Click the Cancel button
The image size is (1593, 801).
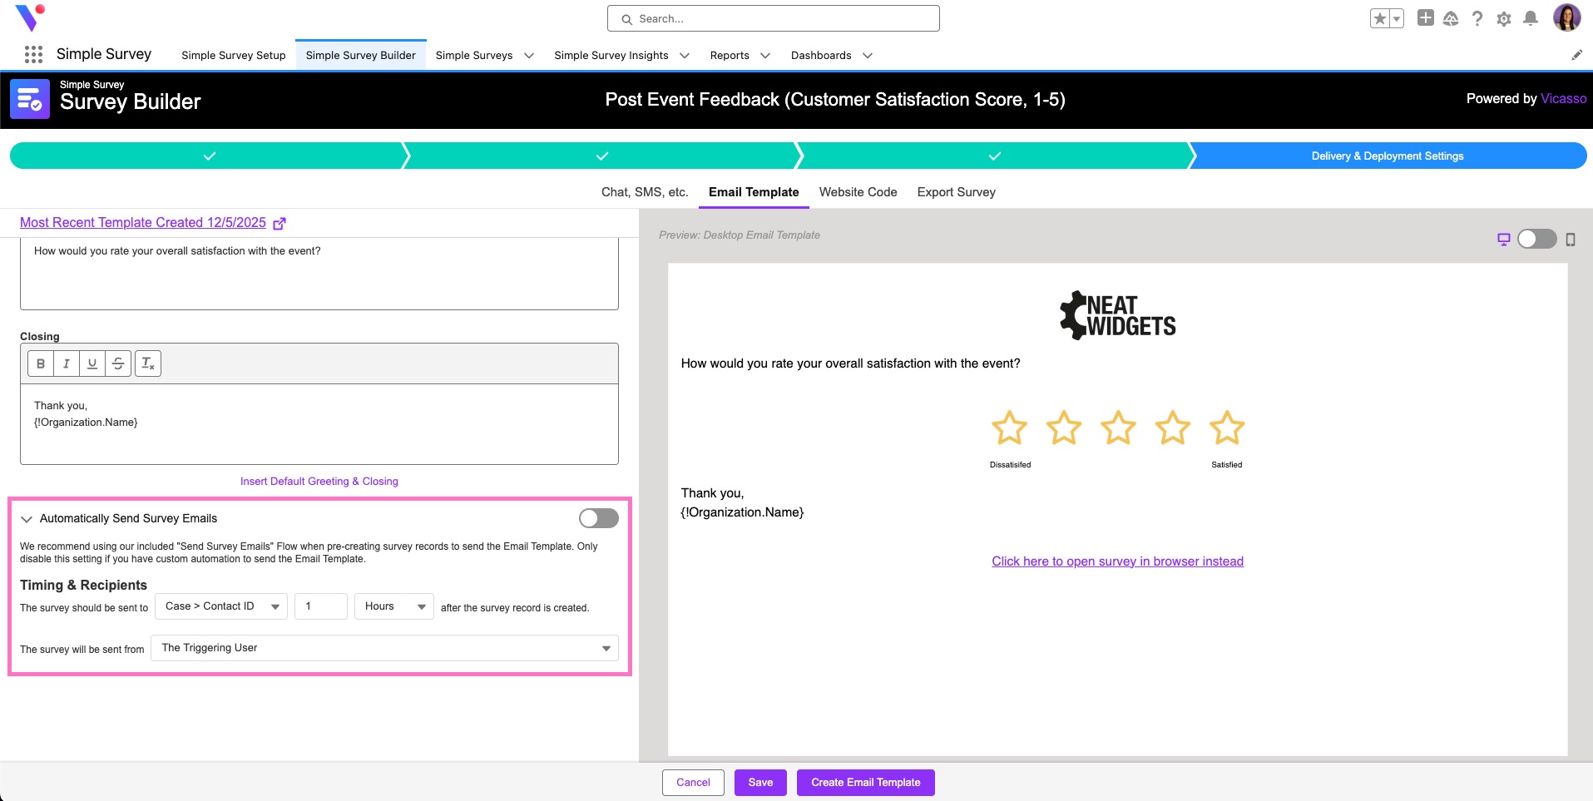tap(693, 783)
